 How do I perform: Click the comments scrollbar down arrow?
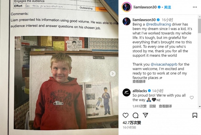200,106
